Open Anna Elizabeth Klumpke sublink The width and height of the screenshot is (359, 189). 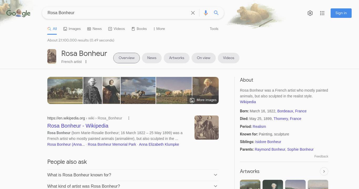pos(159,144)
